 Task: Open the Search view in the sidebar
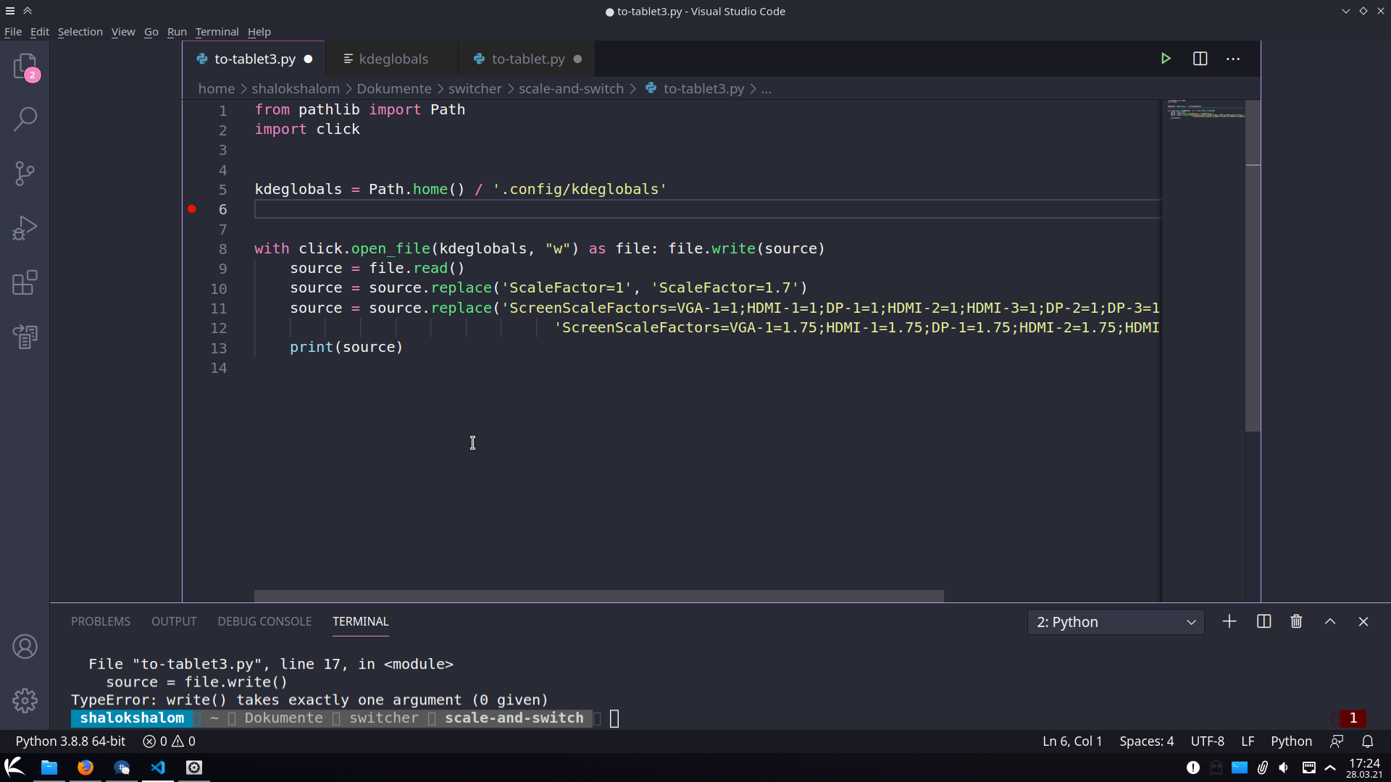pyautogui.click(x=25, y=118)
